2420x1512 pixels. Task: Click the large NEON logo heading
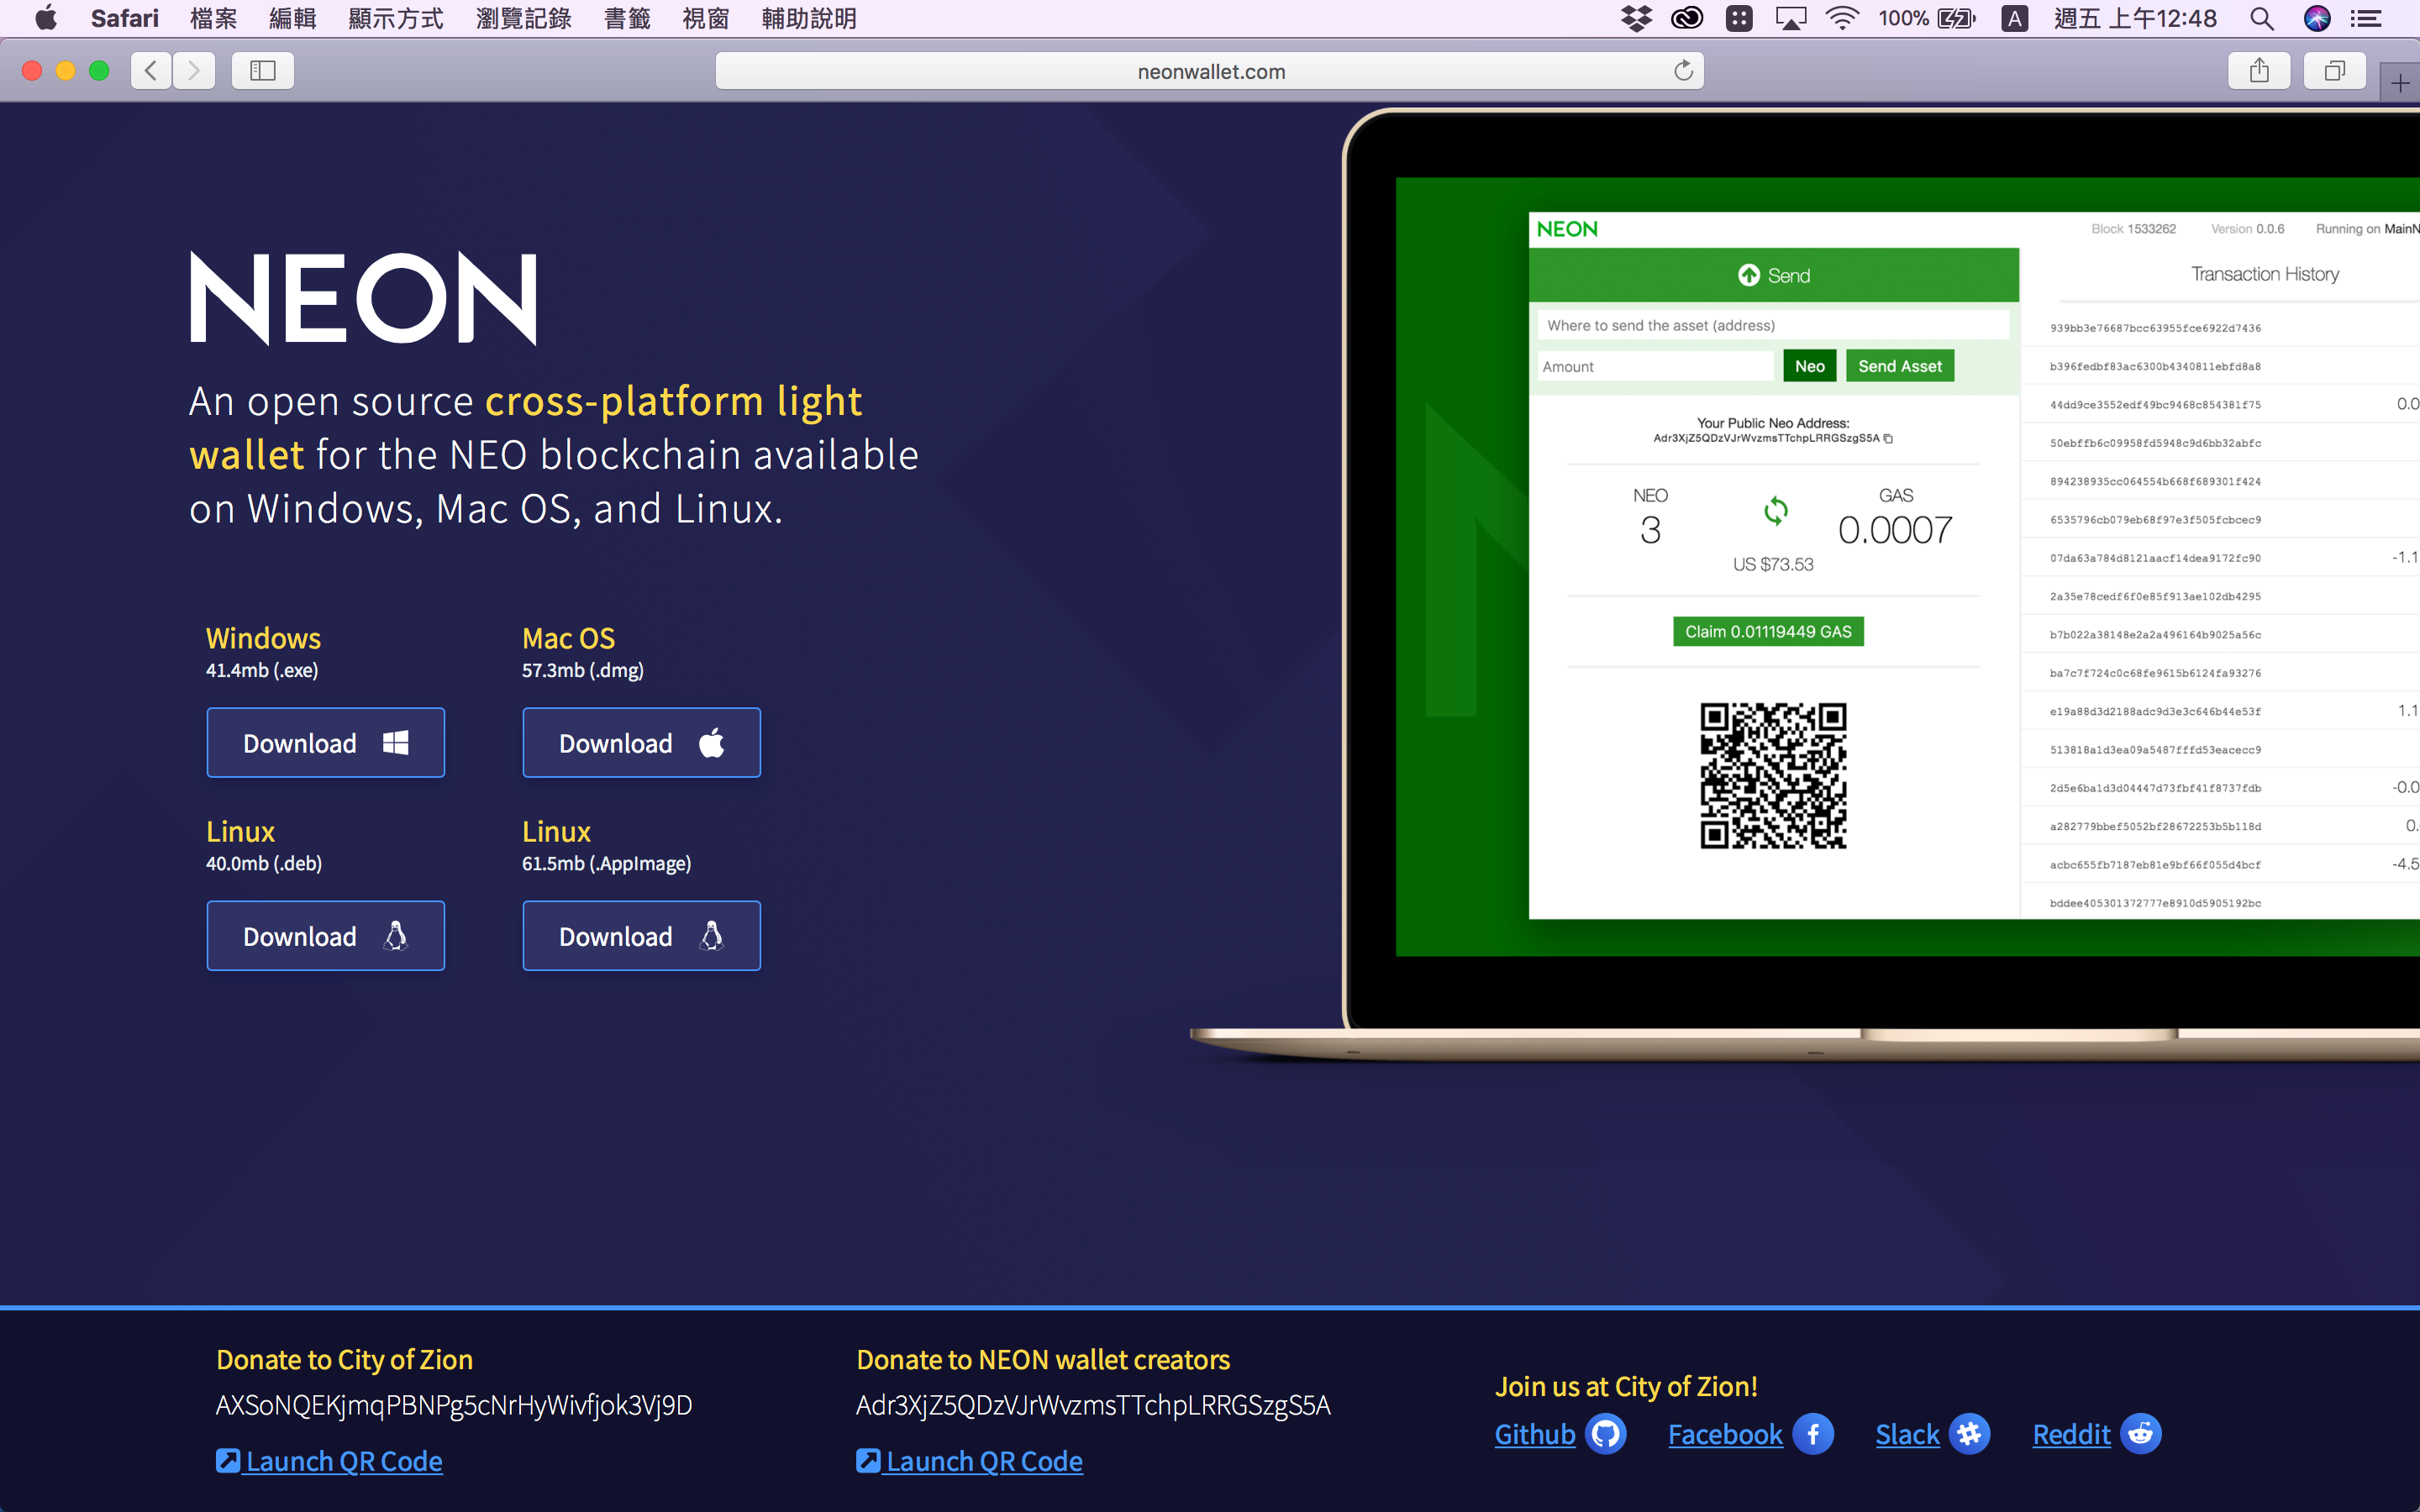tap(364, 298)
